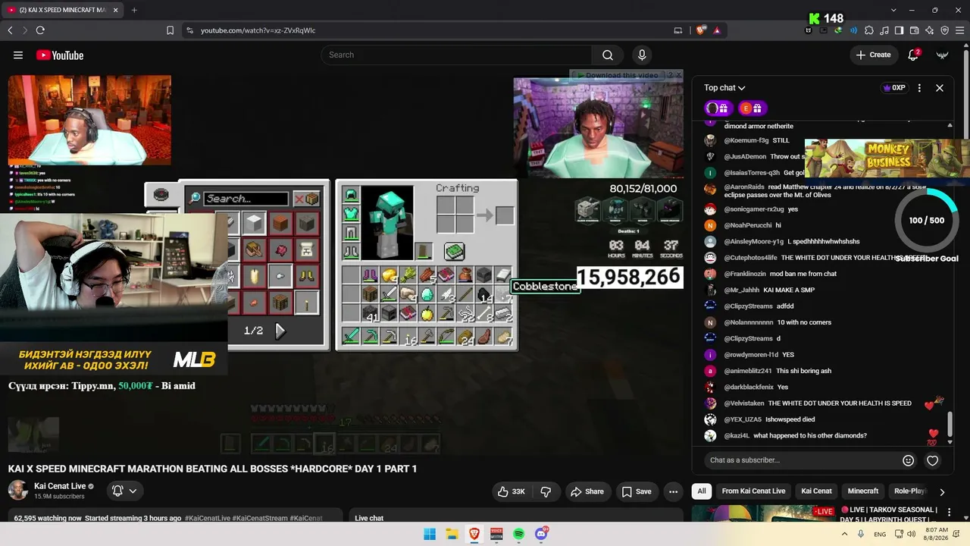
Task: Open the Brave Shields lion icon
Action: point(700,30)
